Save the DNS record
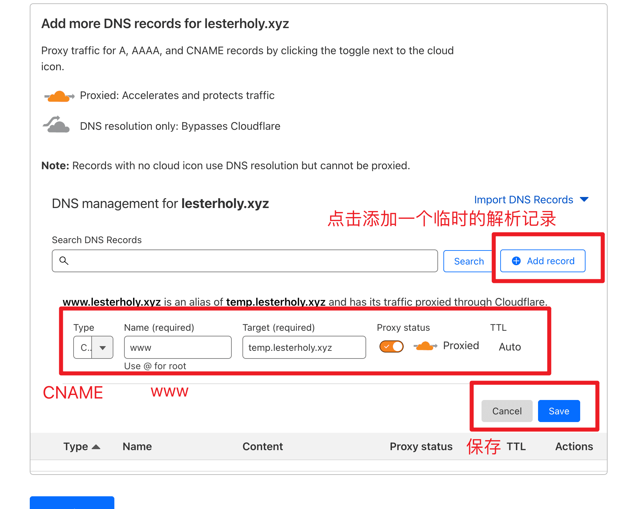Screen dimensions: 632x509 tap(559, 411)
